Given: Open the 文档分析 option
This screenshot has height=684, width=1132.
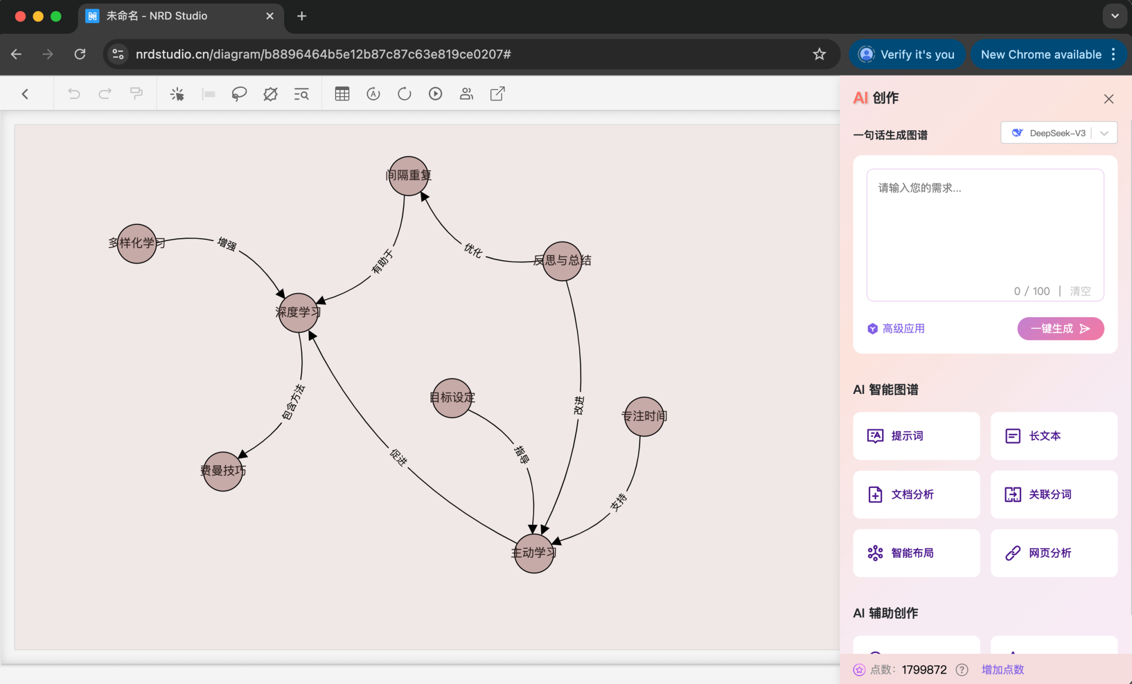Looking at the screenshot, I should (916, 494).
